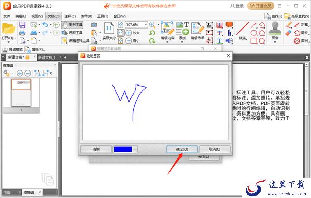The width and height of the screenshot is (311, 198).
Task: Expand the Edit Content (编辑内容) dropdown arrow
Action: click(x=167, y=42)
